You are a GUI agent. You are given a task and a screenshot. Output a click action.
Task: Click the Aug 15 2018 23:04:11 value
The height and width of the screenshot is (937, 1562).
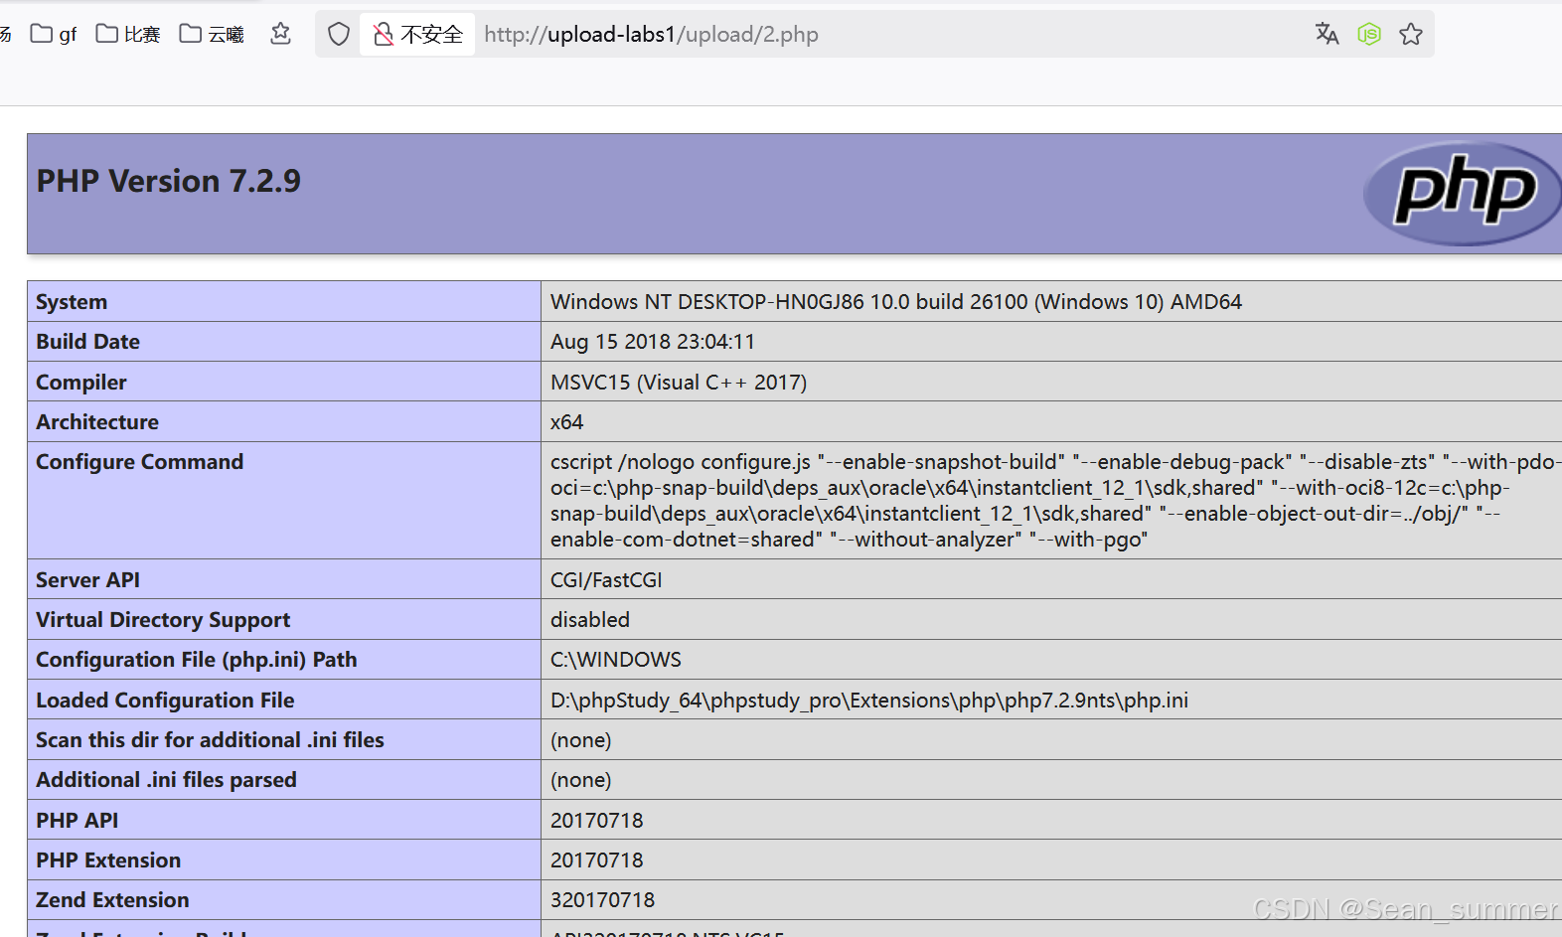pyautogui.click(x=653, y=342)
